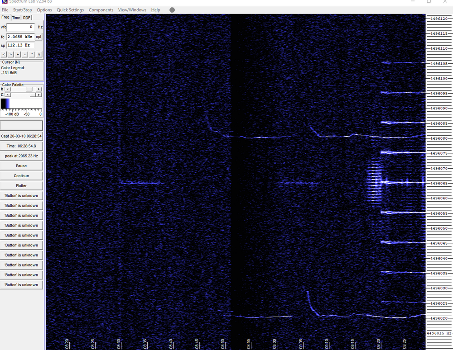Image resolution: width=453 pixels, height=350 pixels.
Task: Switch to the Time tab
Action: 16,18
